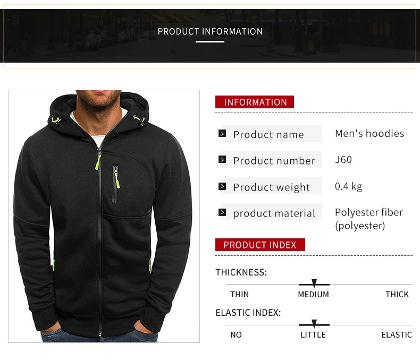Screen dimensions: 420x362
Task: Click the THICK thickness label
Action: click(397, 295)
